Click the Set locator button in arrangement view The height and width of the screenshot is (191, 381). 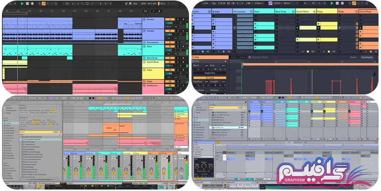(145, 11)
